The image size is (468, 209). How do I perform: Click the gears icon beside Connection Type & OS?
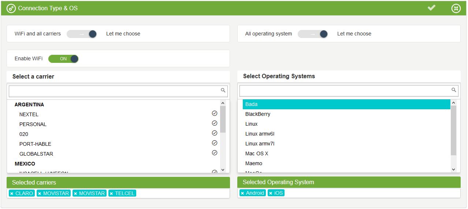(x=11, y=8)
